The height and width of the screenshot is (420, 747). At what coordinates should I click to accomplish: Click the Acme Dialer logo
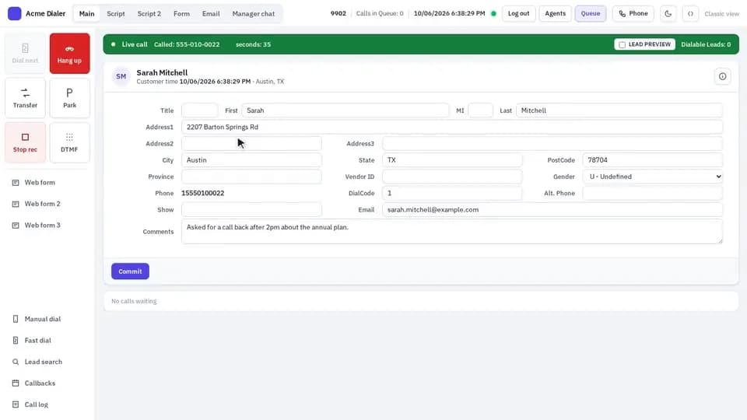click(15, 13)
